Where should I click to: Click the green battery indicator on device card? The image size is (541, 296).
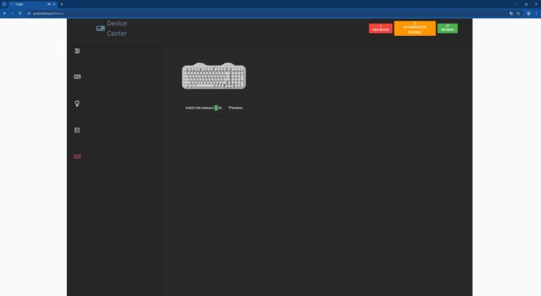[216, 108]
